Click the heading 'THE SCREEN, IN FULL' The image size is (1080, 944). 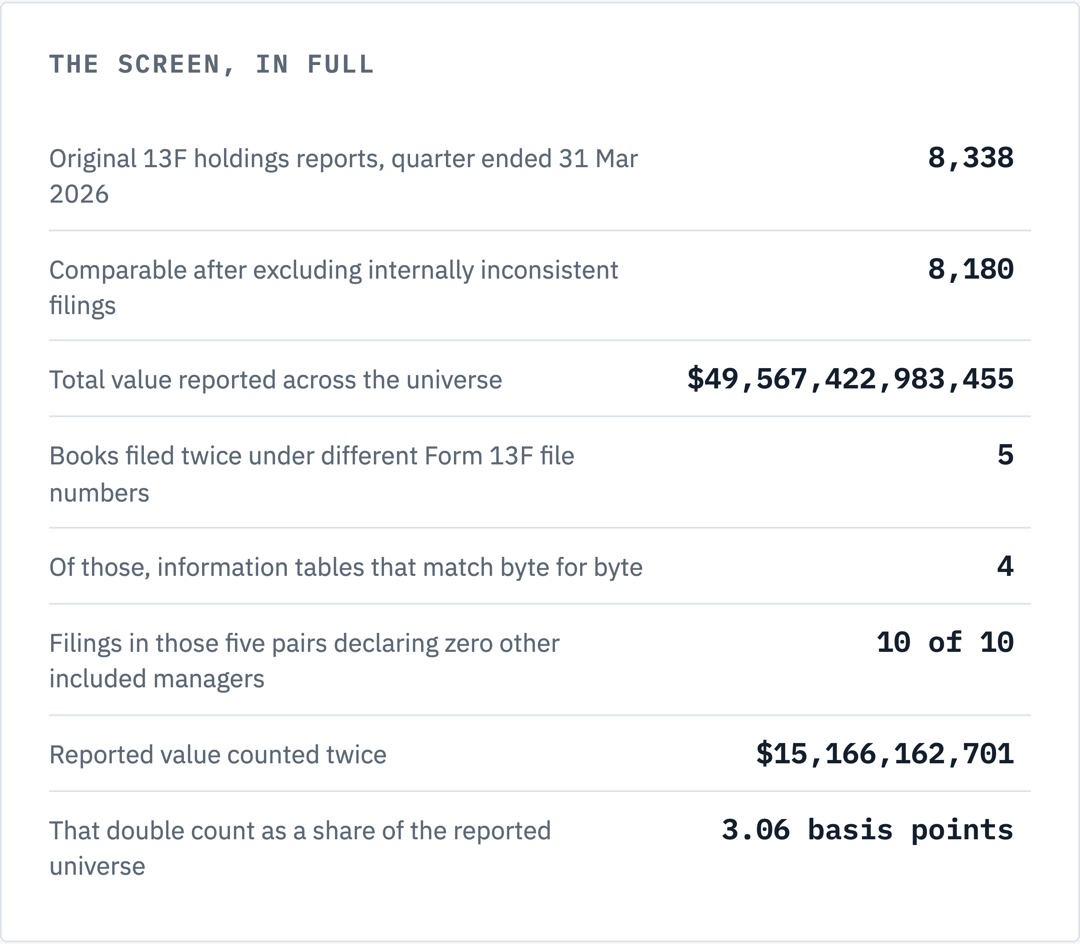pos(212,65)
